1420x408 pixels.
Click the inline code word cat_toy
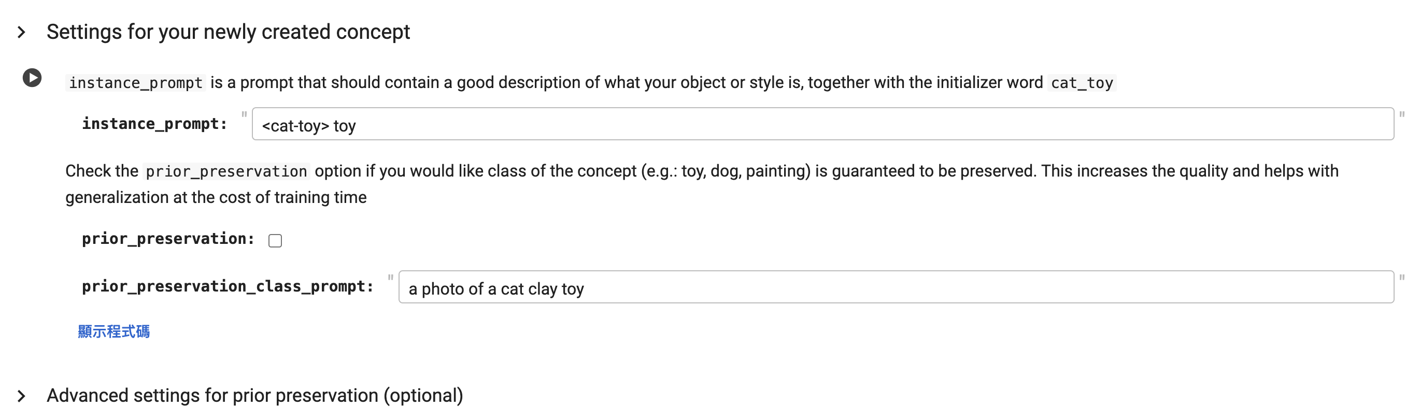point(1082,83)
